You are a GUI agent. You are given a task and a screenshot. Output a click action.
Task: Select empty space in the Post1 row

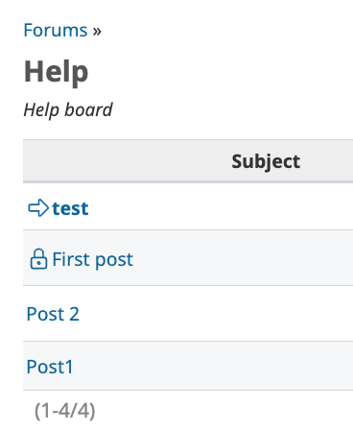214,366
